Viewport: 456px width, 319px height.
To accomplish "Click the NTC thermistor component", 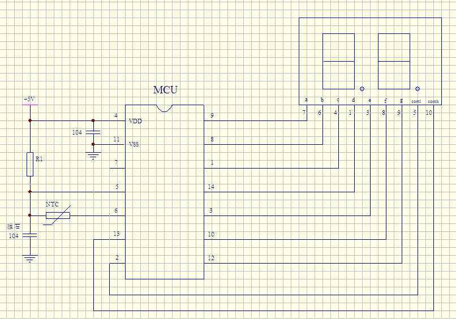I will click(x=58, y=215).
